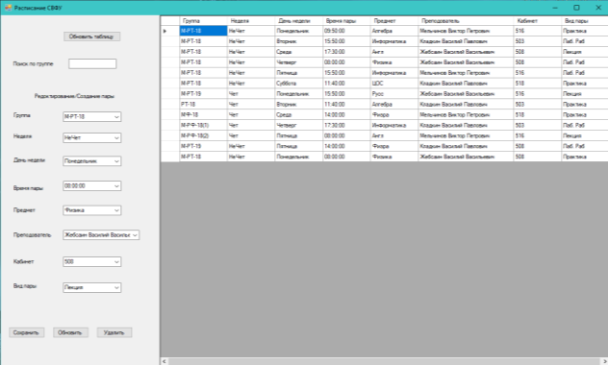Sort by the «Время пары» column header
The width and height of the screenshot is (608, 365).
[x=346, y=21]
